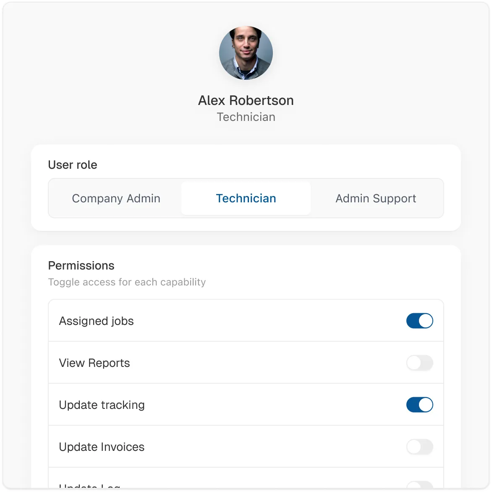Toggle the partially visible bottom permission switch
Image resolution: width=492 pixels, height=492 pixels.
point(419,486)
